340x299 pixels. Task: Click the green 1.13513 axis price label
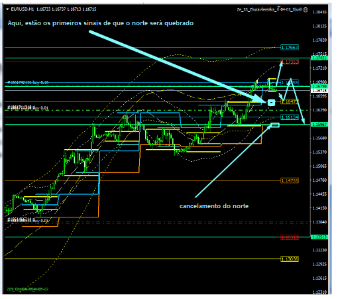pyautogui.click(x=319, y=237)
